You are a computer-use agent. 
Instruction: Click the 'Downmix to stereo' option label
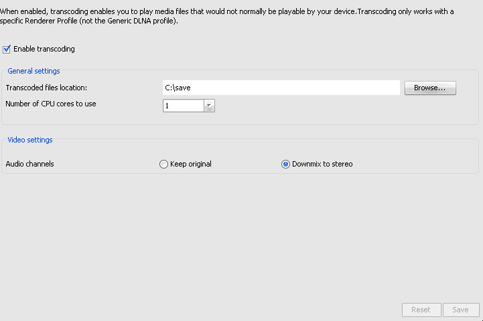click(x=322, y=164)
